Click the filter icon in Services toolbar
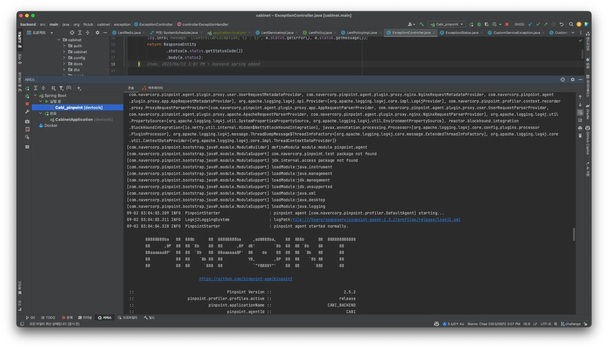This screenshot has height=349, width=608. point(61,88)
